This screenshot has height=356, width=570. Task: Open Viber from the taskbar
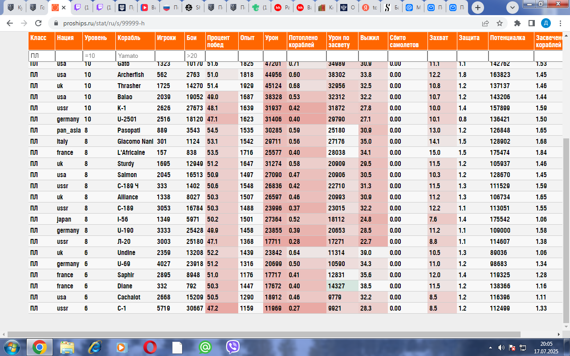tap(232, 347)
